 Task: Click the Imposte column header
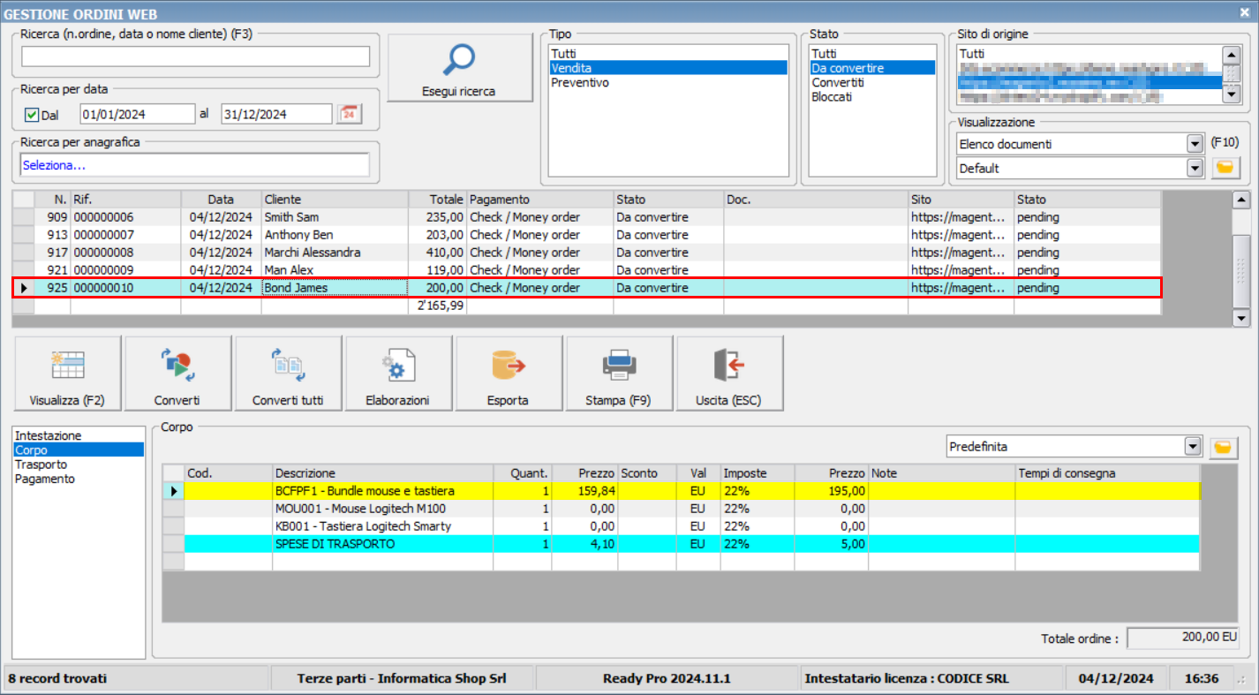[758, 473]
